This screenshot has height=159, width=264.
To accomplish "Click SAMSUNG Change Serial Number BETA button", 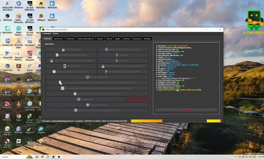I will click(x=123, y=72).
